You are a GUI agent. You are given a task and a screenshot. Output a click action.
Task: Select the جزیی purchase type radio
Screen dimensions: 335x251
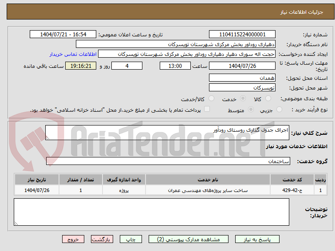(x=279, y=110)
